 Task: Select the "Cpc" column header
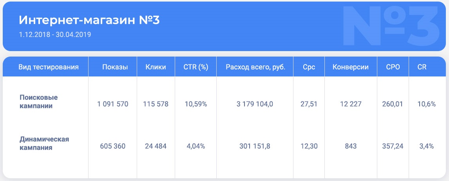309,67
